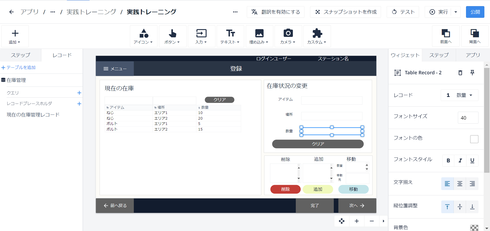The width and height of the screenshot is (490, 231).
Task: Click the 次へ button
Action: point(357,206)
